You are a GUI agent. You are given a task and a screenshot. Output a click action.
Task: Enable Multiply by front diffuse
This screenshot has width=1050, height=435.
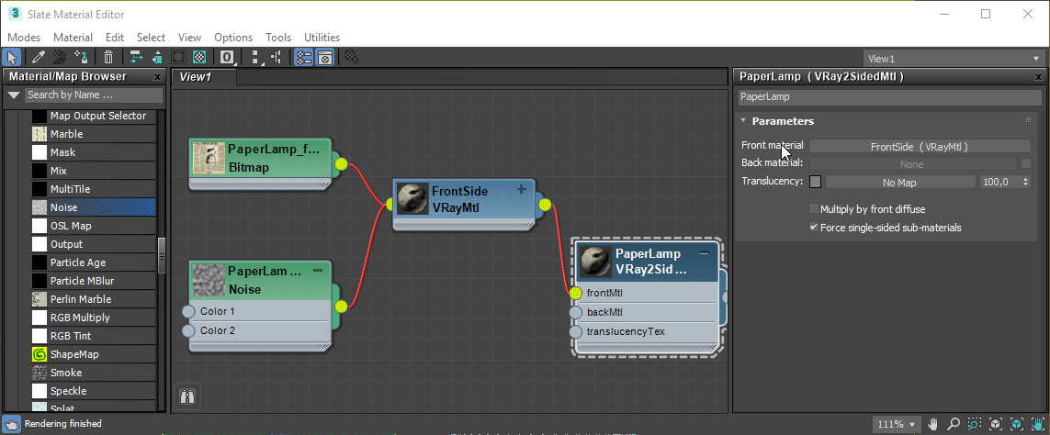click(x=814, y=209)
